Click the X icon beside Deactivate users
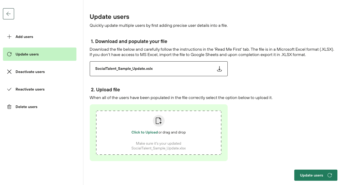 click(9, 72)
